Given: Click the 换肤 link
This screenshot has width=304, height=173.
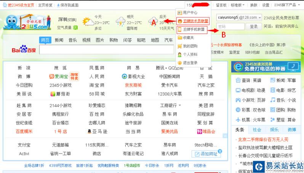Looking at the screenshot, I should point(253,5).
